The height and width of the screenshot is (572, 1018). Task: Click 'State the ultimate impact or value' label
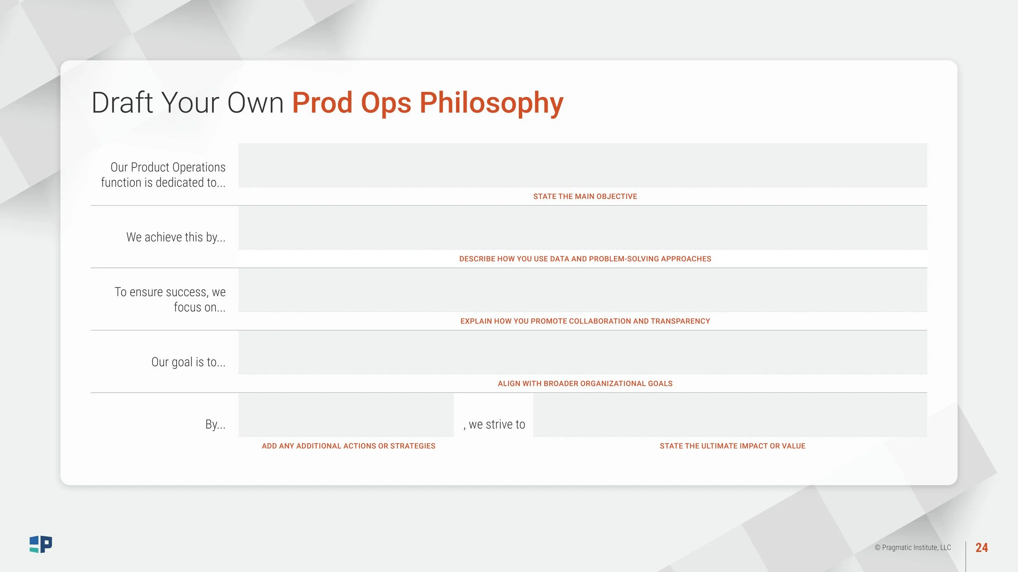733,446
